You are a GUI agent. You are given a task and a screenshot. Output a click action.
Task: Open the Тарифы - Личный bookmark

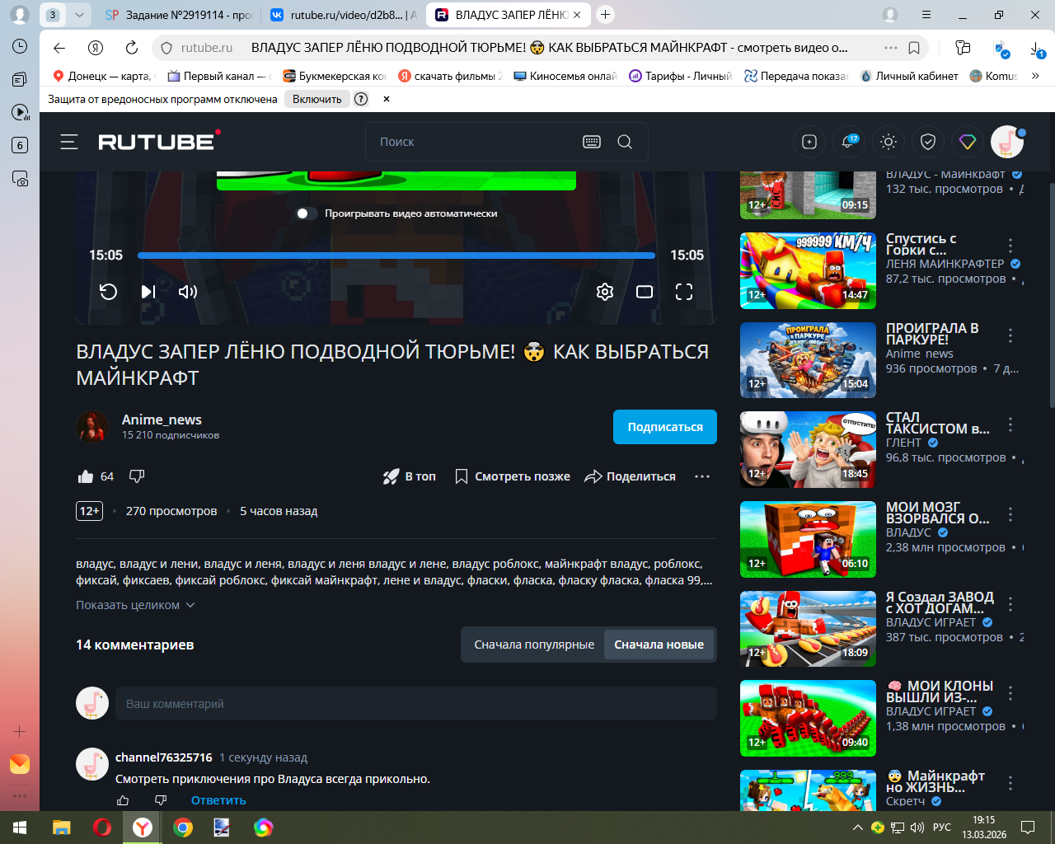coord(680,76)
